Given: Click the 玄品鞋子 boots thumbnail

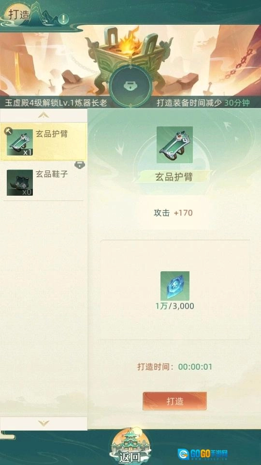Looking at the screenshot, I should (x=20, y=183).
